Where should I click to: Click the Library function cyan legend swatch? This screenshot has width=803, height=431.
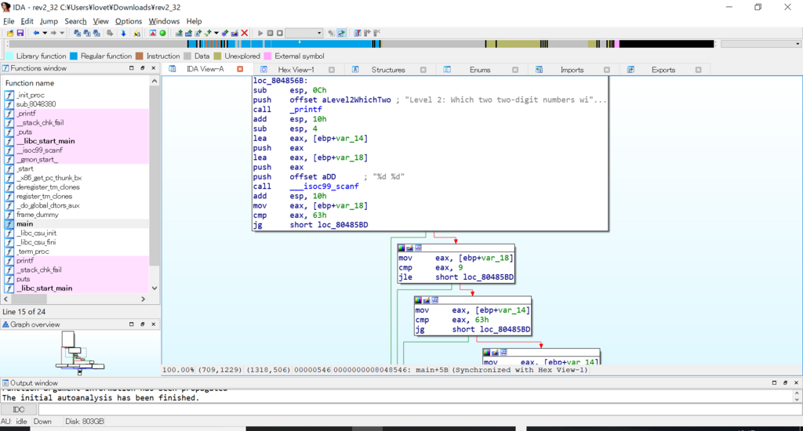[9, 56]
